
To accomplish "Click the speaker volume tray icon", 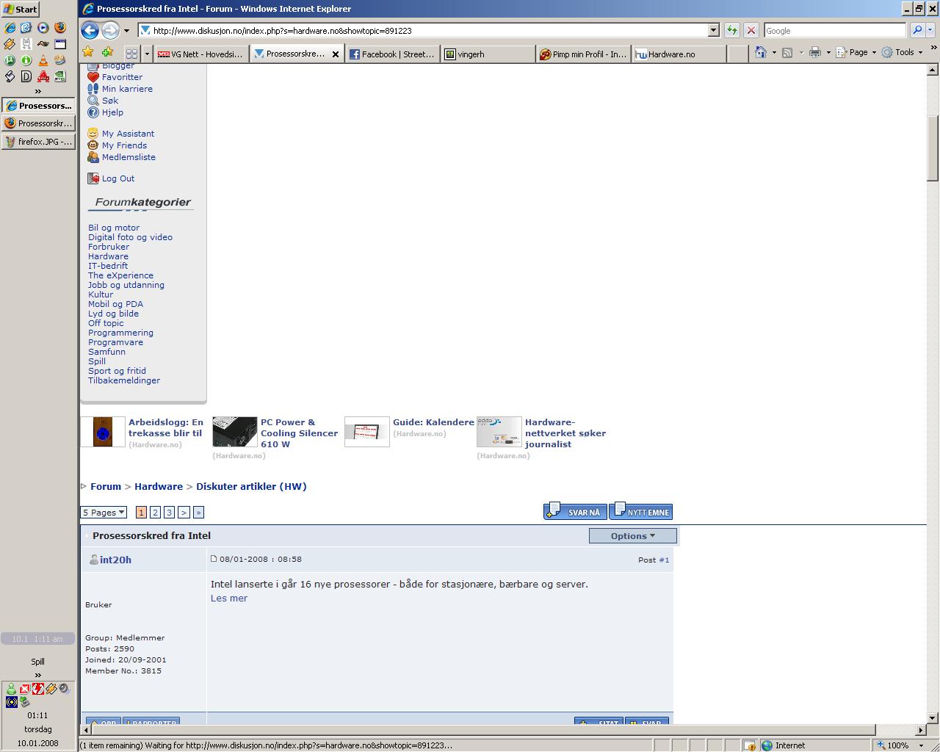I will [65, 689].
